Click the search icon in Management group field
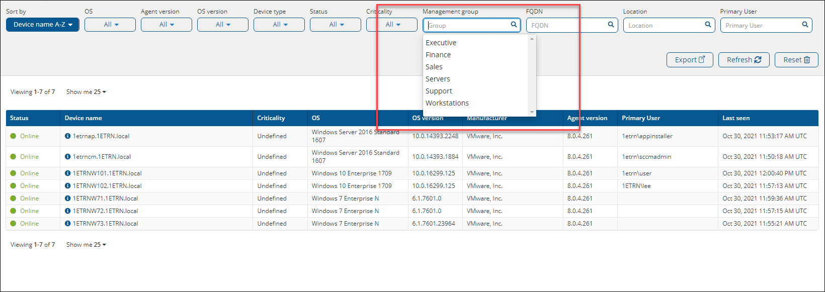 (x=514, y=25)
